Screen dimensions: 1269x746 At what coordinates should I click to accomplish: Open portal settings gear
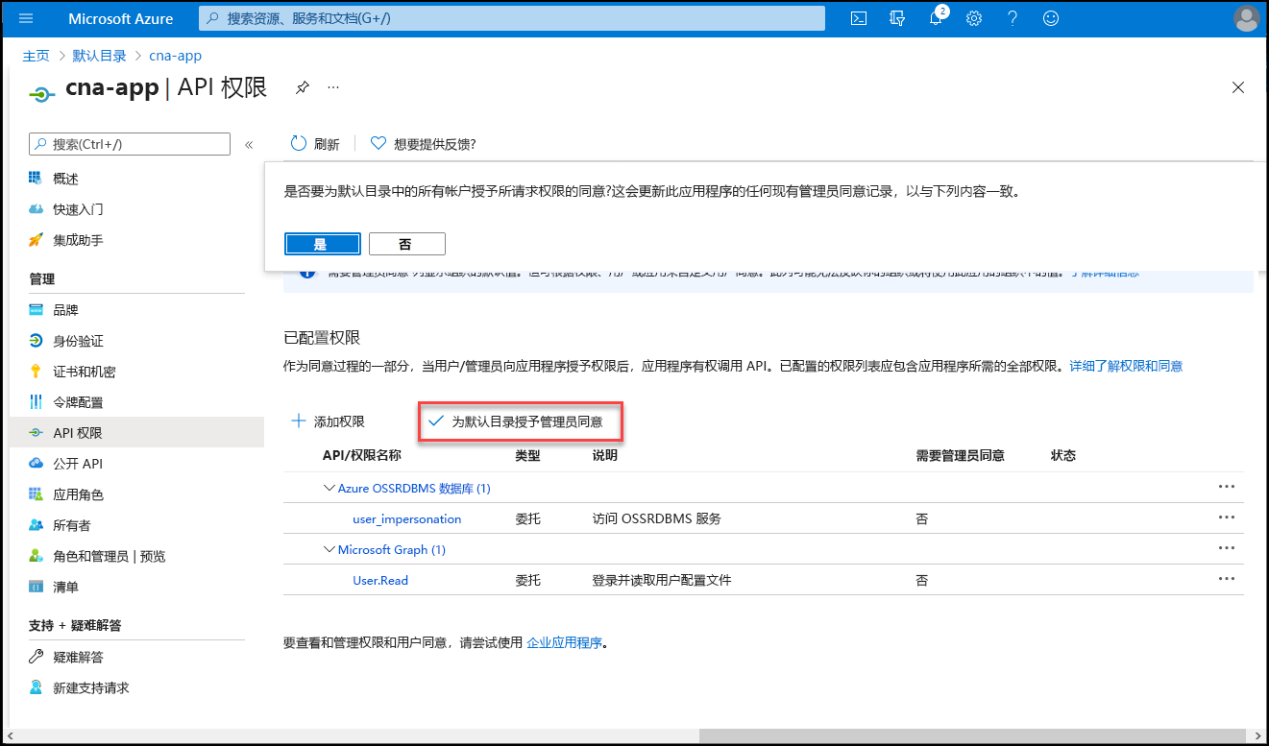tap(974, 18)
